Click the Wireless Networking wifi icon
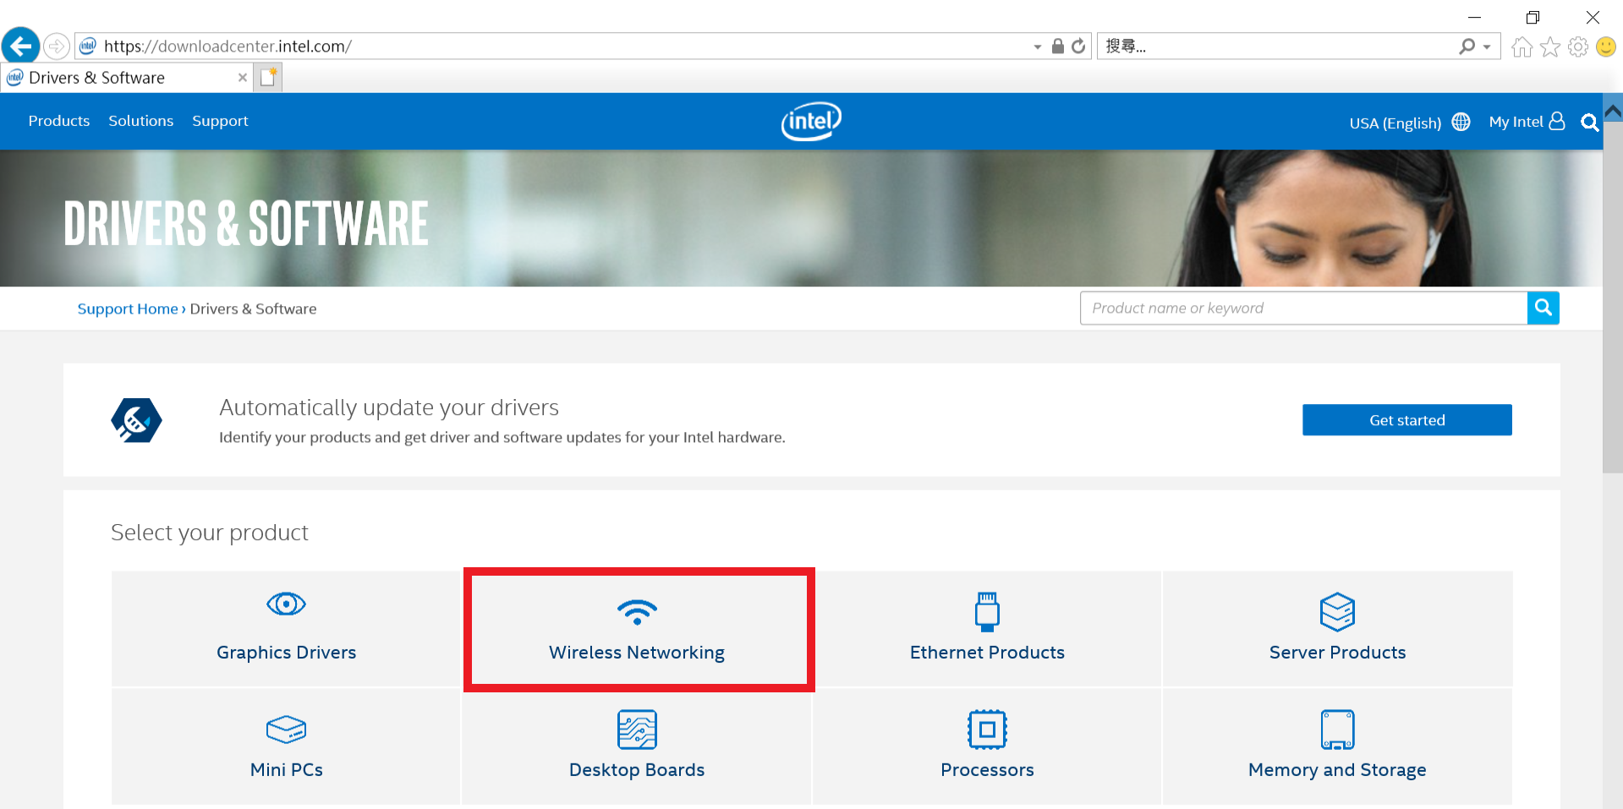The width and height of the screenshot is (1623, 809). point(637,611)
